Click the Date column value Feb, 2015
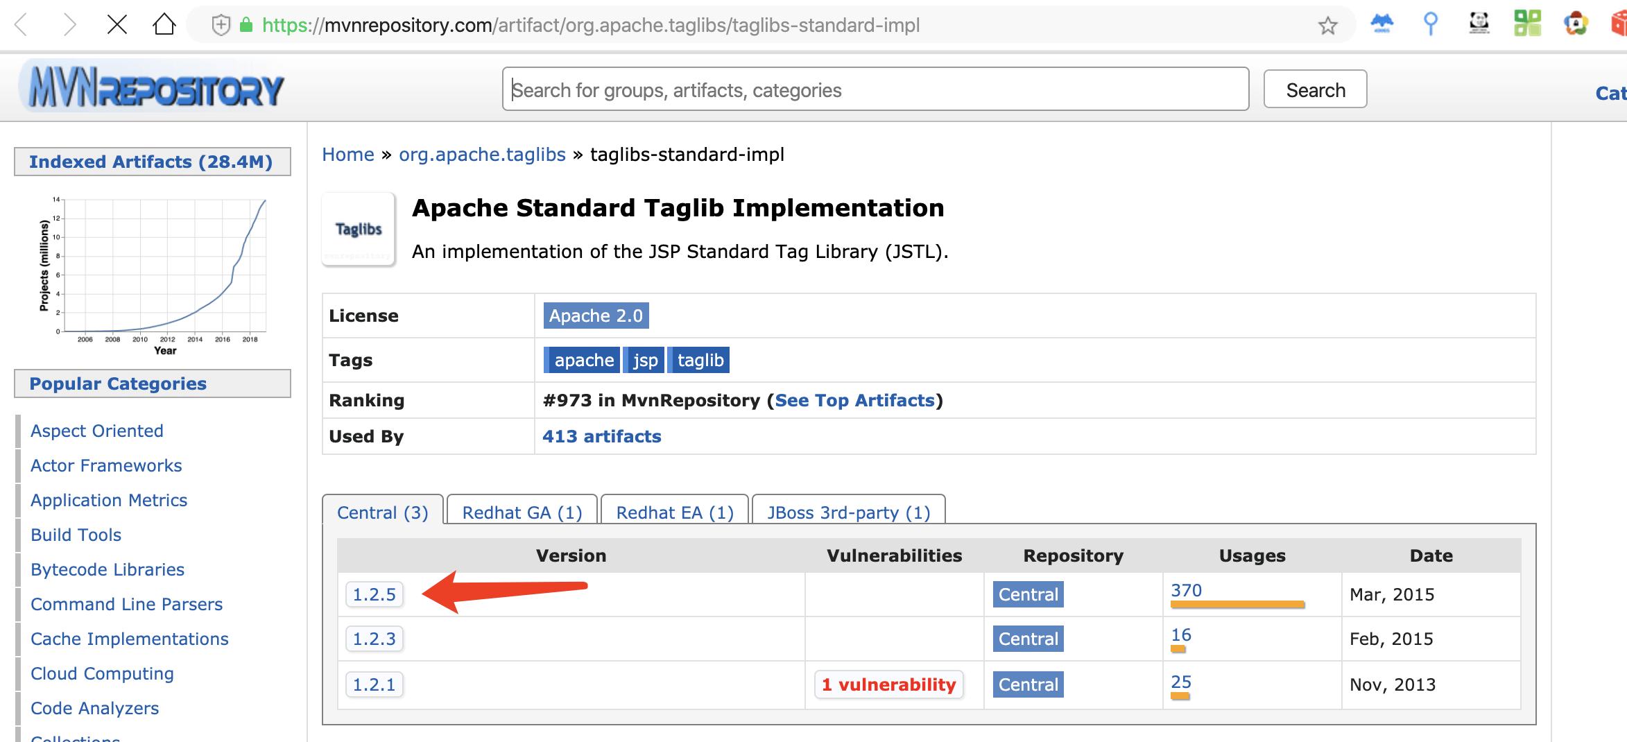Image resolution: width=1627 pixels, height=742 pixels. (1391, 639)
